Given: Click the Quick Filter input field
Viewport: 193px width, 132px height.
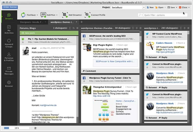Looking at the screenshot, I should [x=165, y=15].
